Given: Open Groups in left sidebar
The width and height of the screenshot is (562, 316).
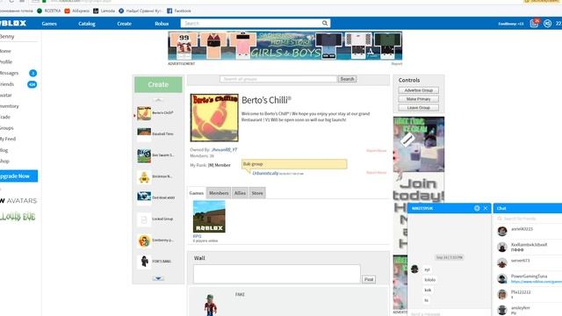Looking at the screenshot, I should tap(7, 128).
